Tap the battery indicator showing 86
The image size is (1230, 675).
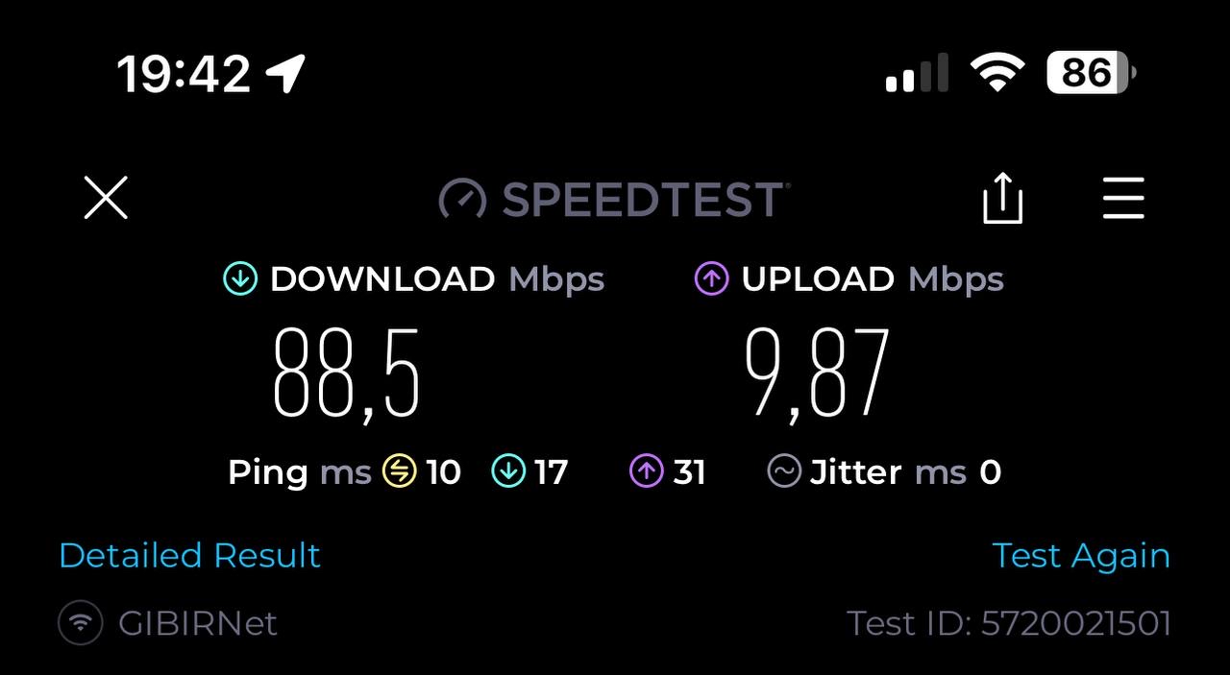(x=1092, y=73)
